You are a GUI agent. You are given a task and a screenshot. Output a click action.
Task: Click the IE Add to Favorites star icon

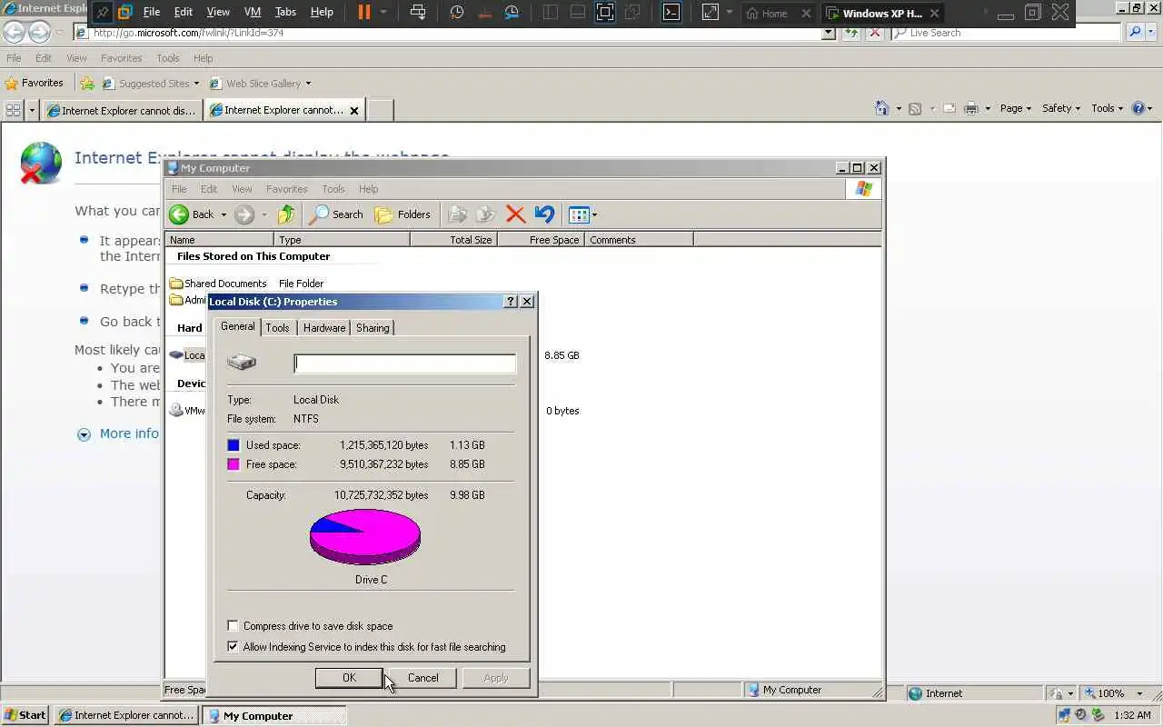point(86,83)
